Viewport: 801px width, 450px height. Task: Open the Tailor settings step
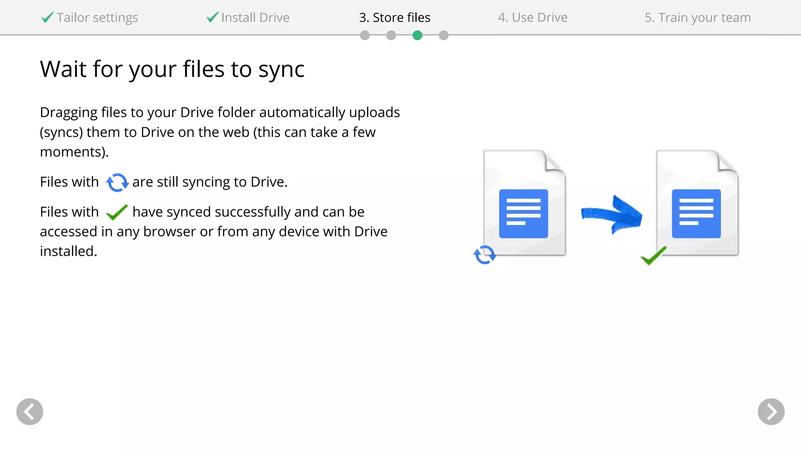(97, 18)
